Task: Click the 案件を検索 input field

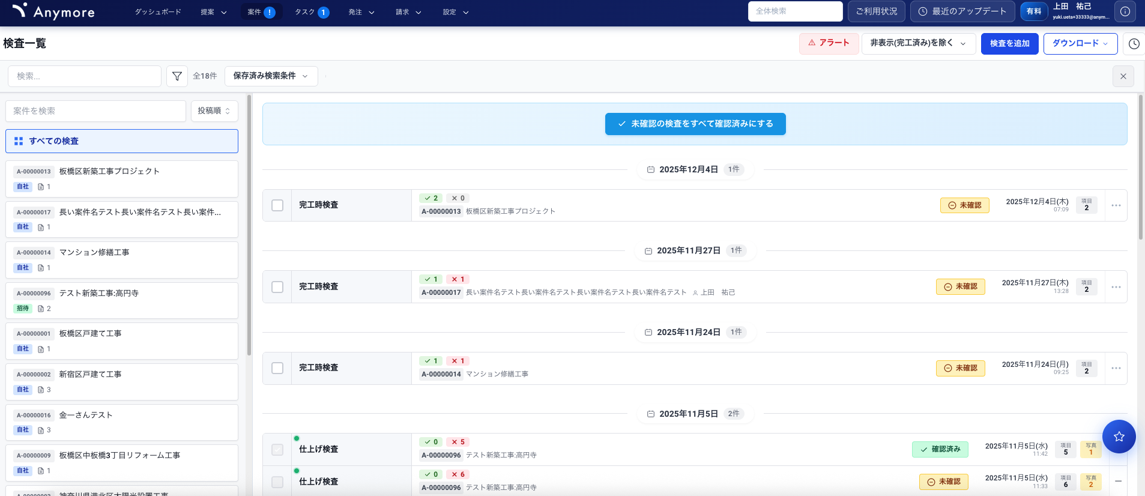Action: point(96,111)
